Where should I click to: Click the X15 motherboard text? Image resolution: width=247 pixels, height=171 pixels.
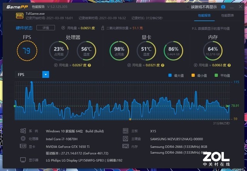pos(153,131)
